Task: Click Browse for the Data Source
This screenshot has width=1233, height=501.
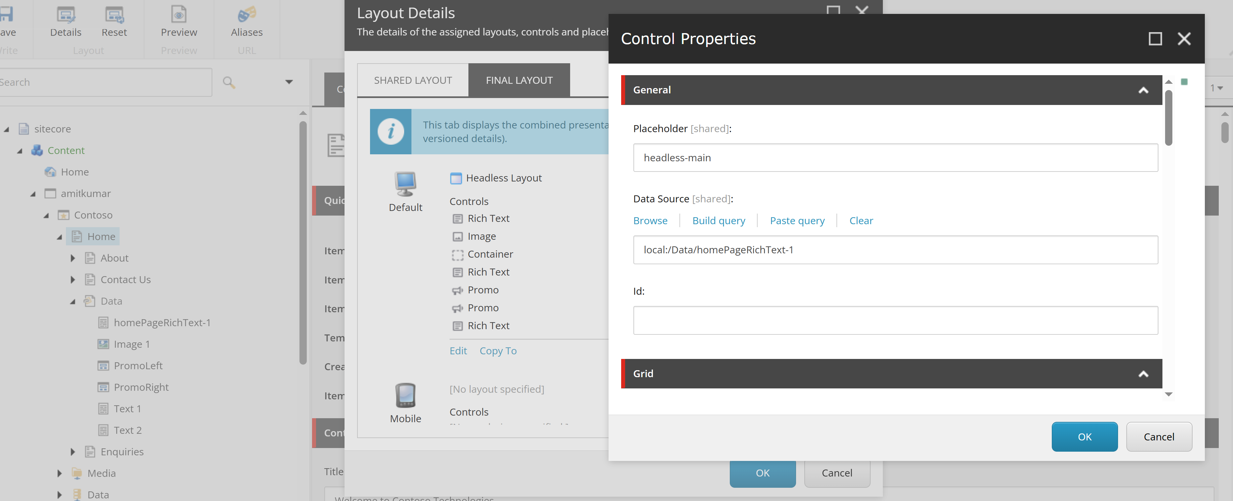Action: (650, 221)
